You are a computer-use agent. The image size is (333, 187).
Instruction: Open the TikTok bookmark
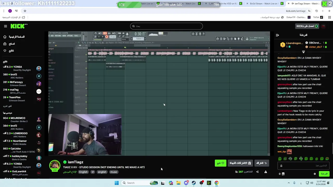(318, 17)
